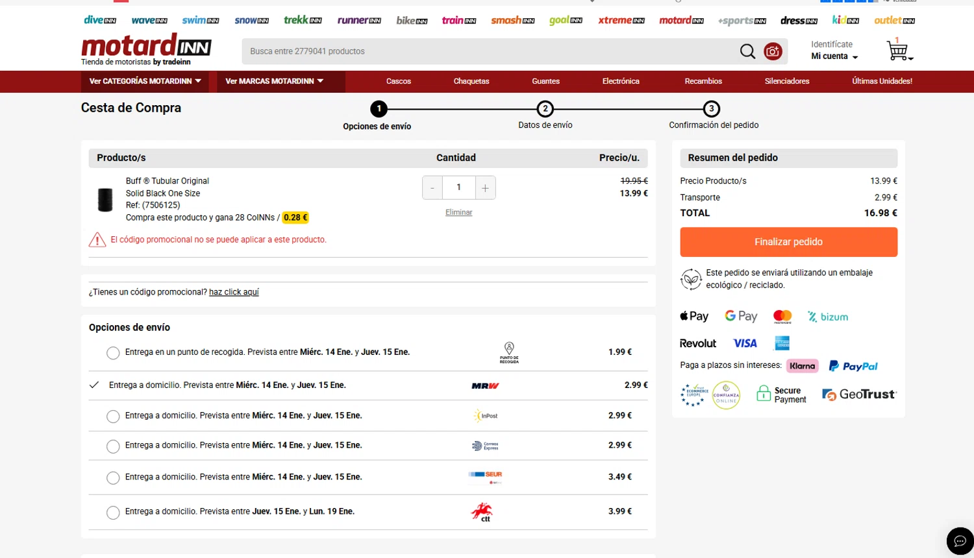The image size is (974, 558).
Task: Open the Chaquetas menu item
Action: (471, 81)
